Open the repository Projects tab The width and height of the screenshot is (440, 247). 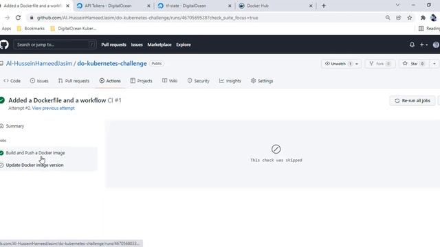[141, 81]
